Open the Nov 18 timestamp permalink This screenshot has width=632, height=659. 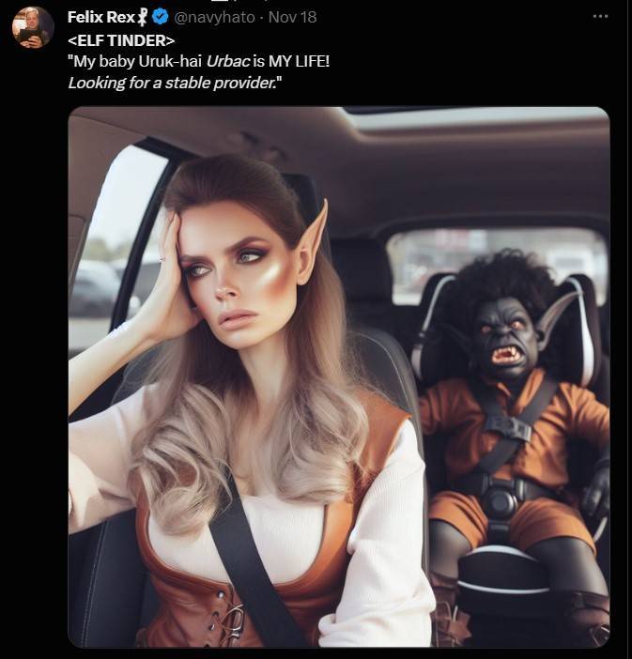coord(292,17)
